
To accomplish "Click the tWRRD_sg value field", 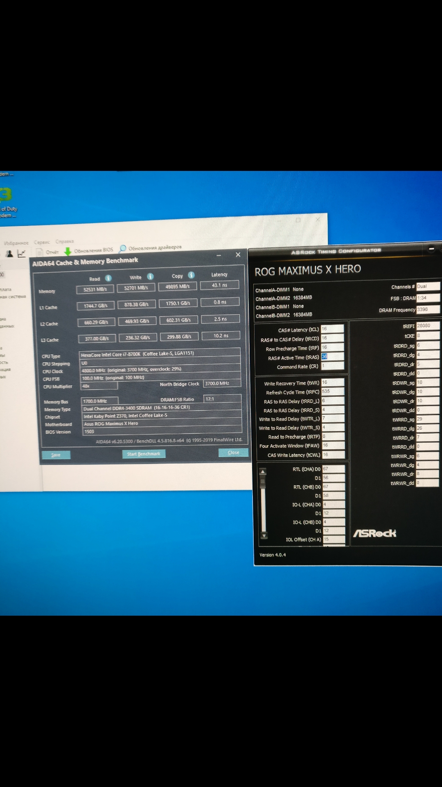I will click(x=428, y=419).
